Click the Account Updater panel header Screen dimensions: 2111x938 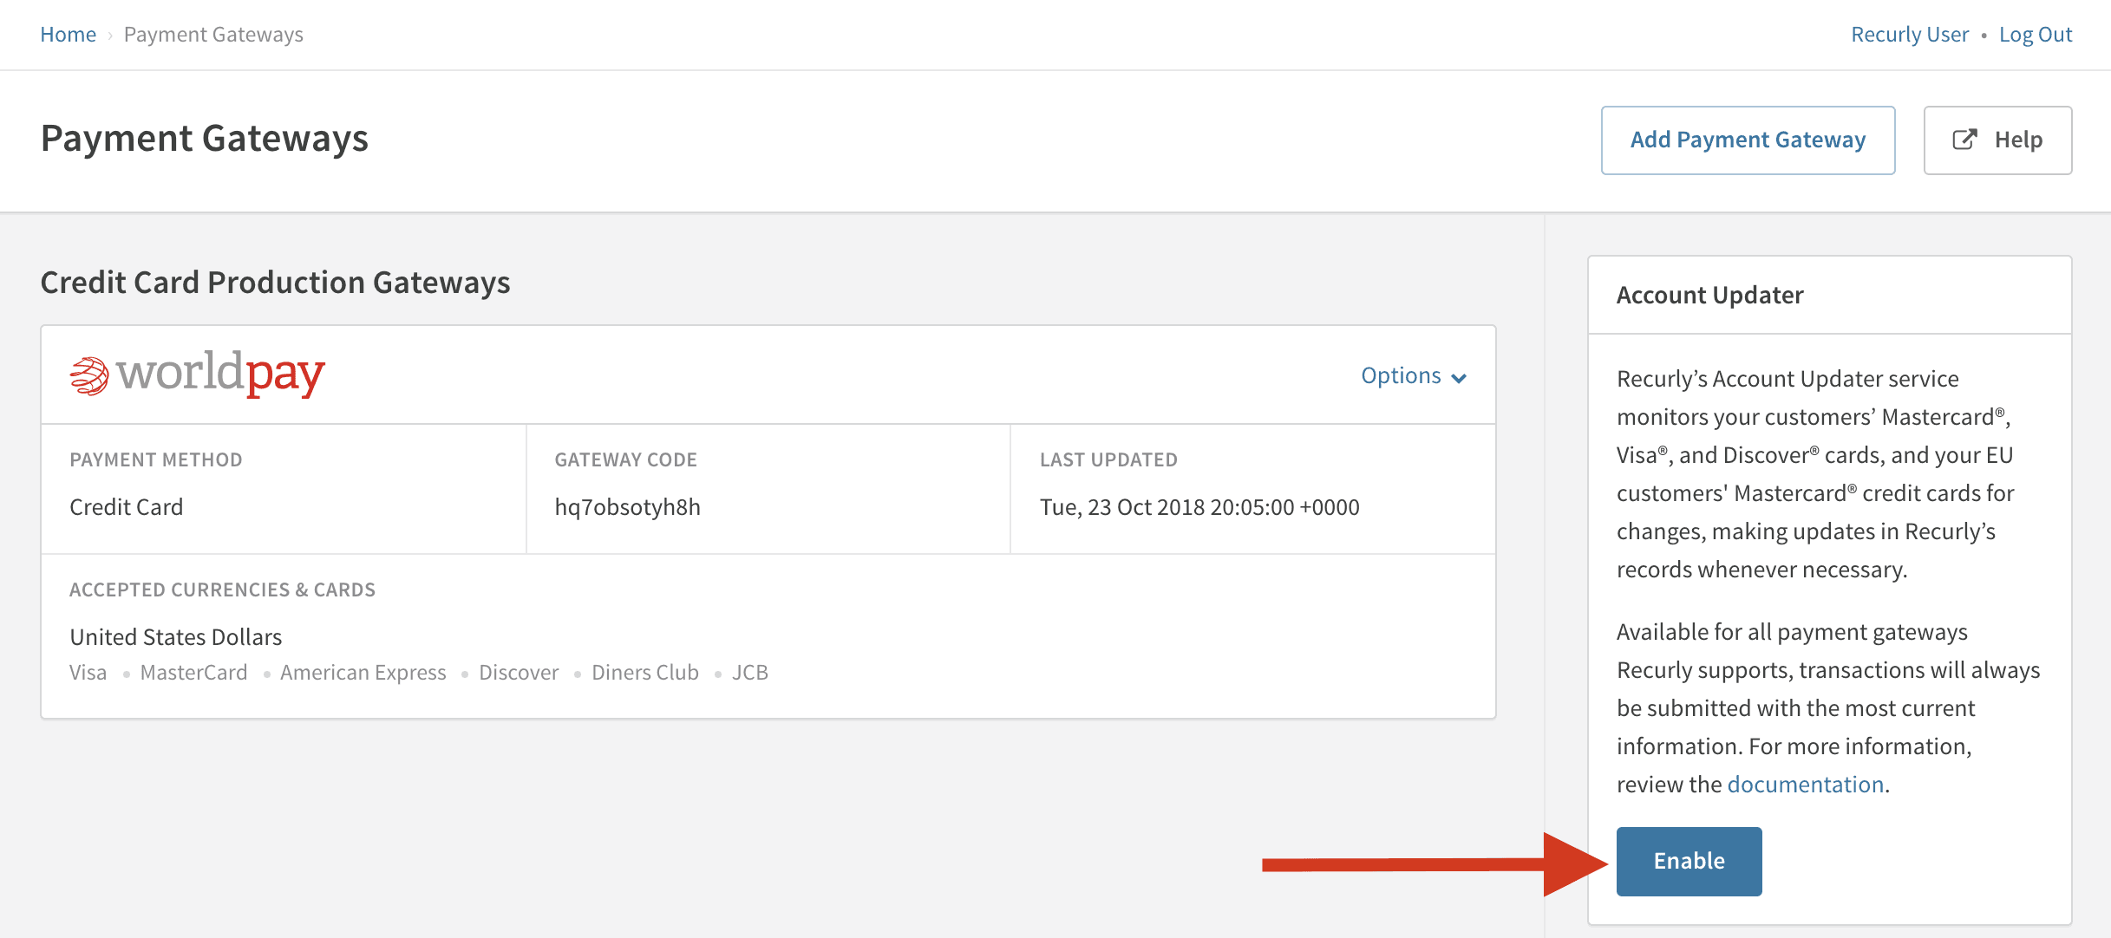(1708, 295)
